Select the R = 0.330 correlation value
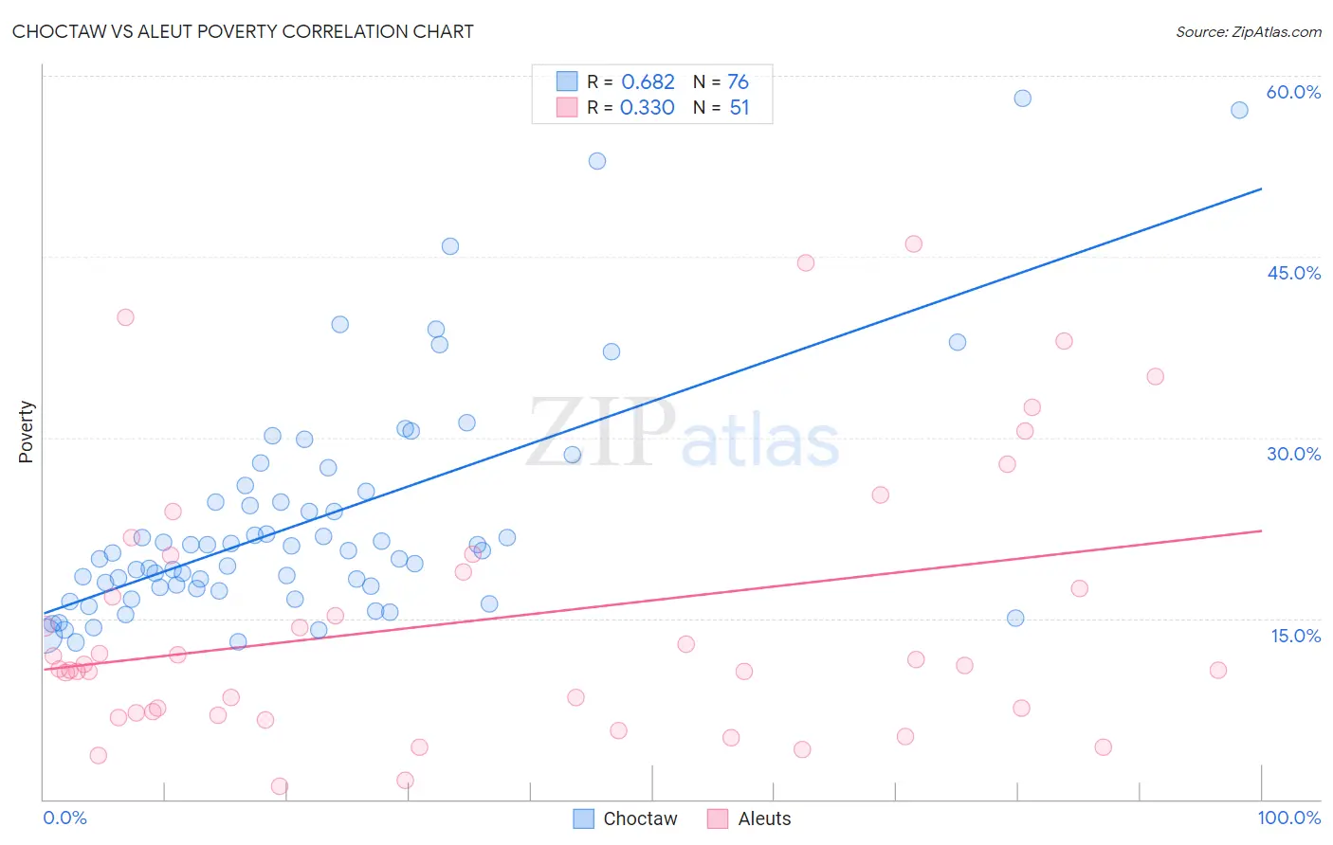This screenshot has width=1333, height=845. click(x=630, y=108)
